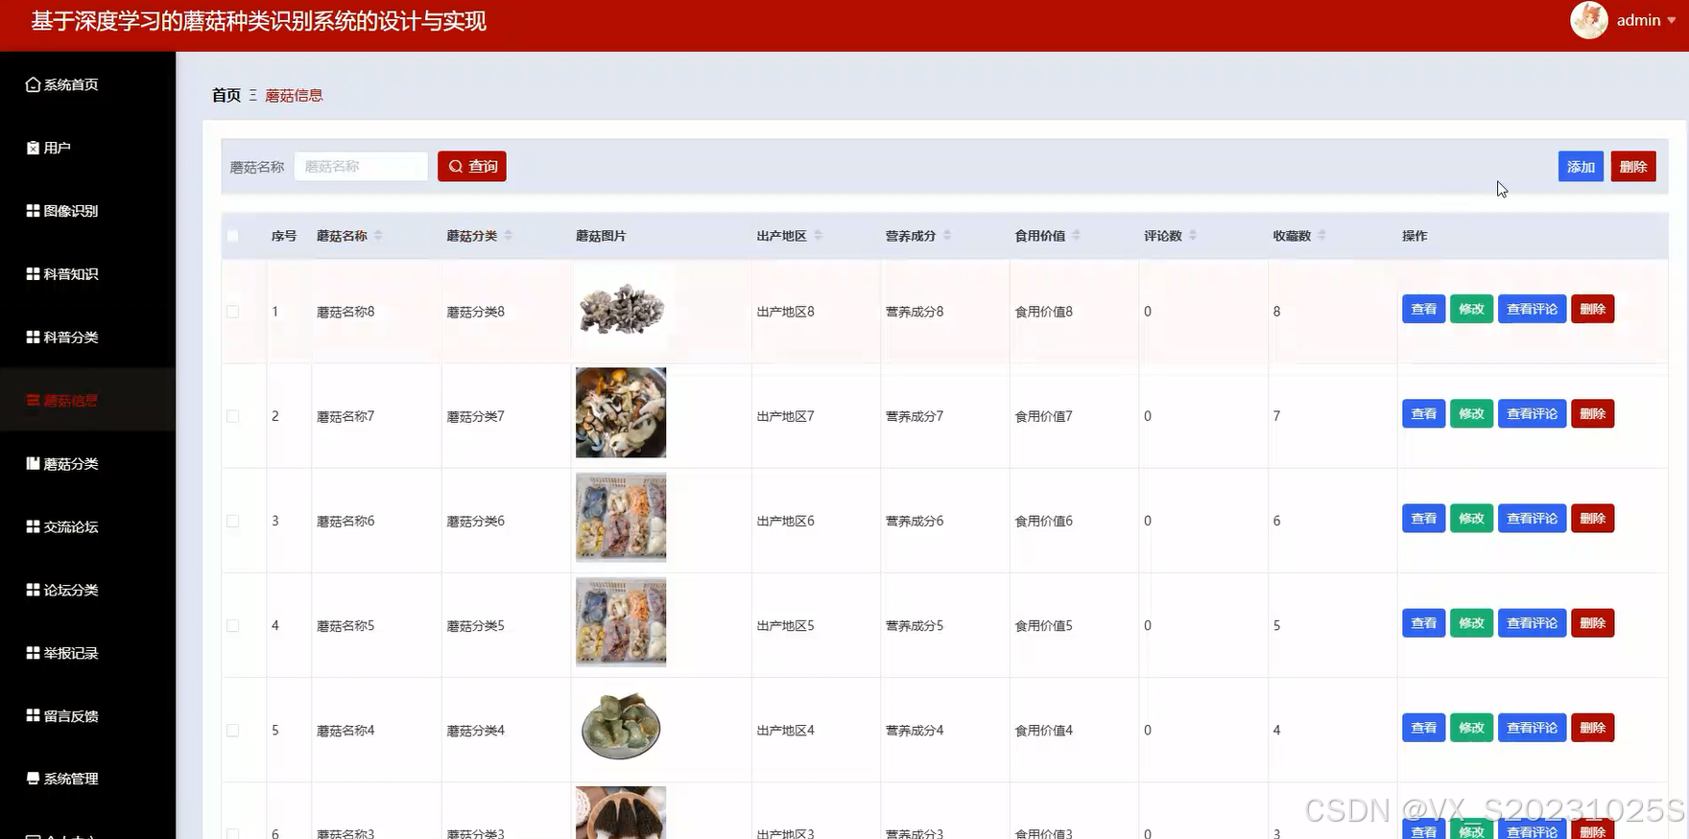Toggle the select-all checkbox in table header
The image size is (1689, 839).
click(x=232, y=236)
